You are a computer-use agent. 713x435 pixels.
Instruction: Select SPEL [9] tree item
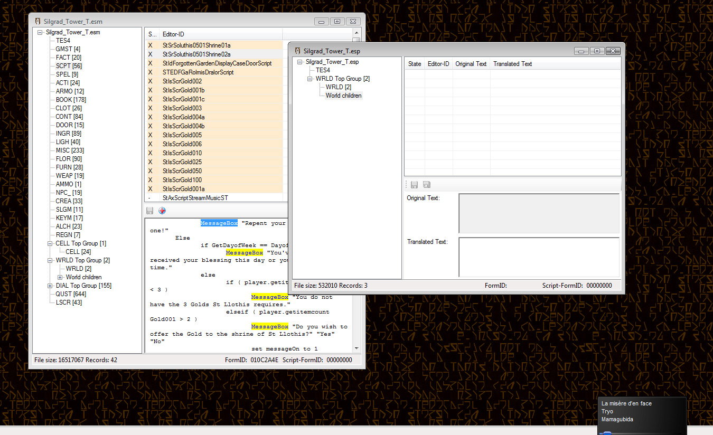click(67, 74)
